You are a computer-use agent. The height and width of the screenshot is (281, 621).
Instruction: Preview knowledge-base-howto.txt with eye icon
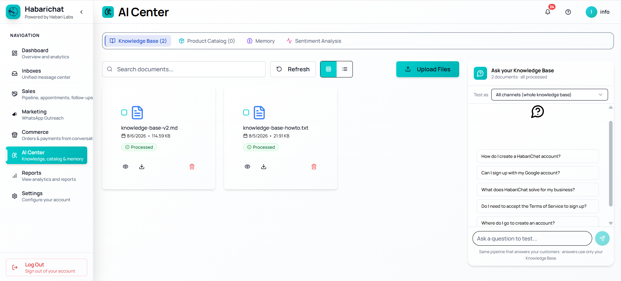247,167
